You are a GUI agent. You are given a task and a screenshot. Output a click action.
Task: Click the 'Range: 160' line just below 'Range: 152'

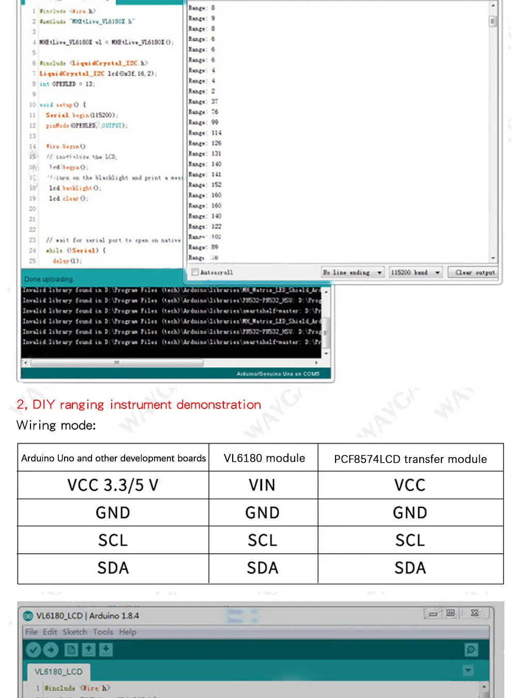click(205, 195)
